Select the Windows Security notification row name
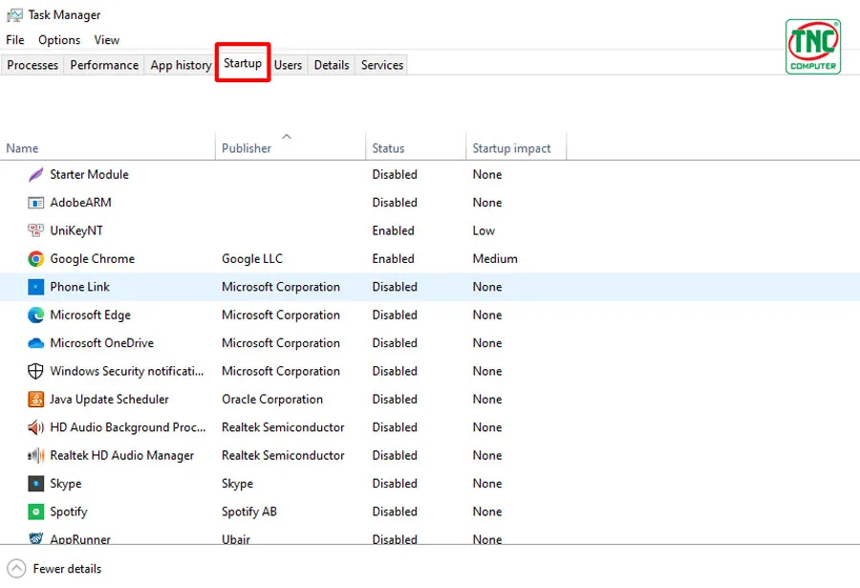Screen dimensions: 860x588 tap(127, 371)
